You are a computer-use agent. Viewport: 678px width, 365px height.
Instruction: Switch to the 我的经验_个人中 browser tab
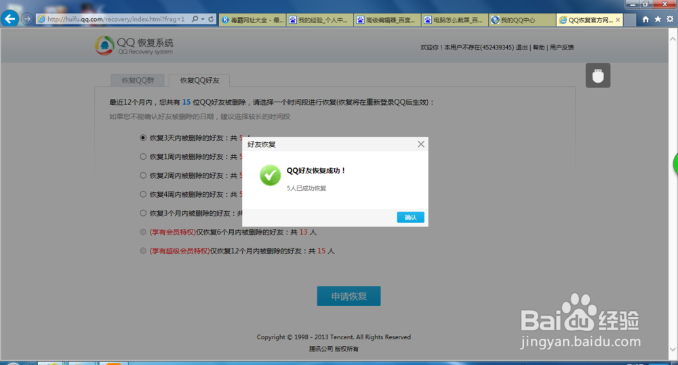(320, 20)
